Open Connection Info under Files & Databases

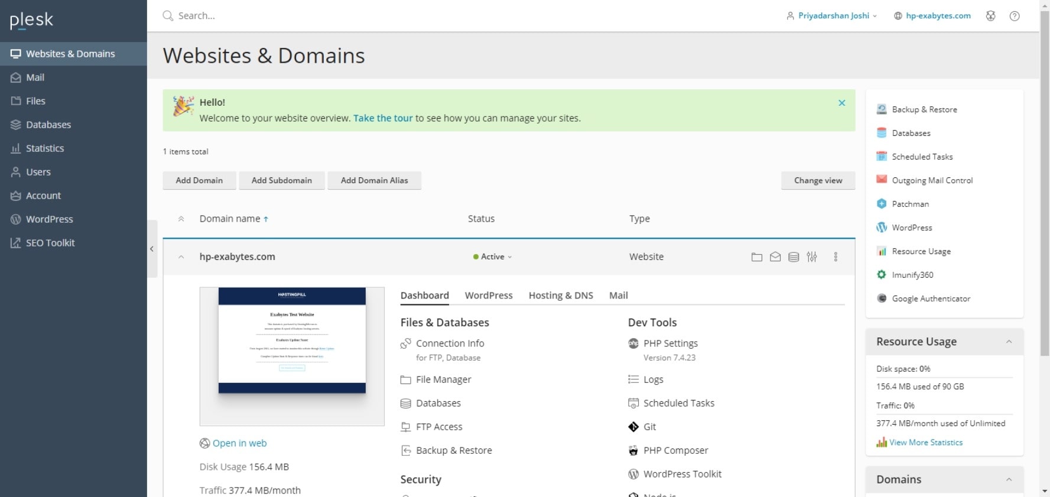(443, 343)
